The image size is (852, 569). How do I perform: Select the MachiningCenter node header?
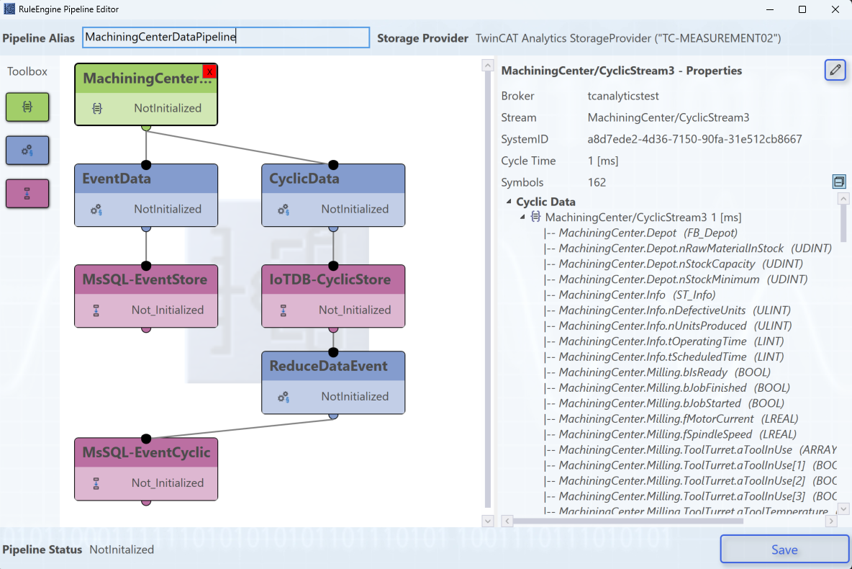[146, 79]
